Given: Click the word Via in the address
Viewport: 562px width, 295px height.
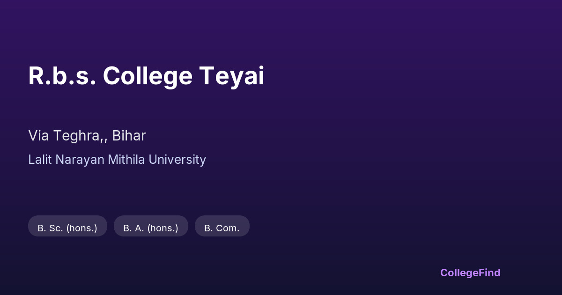Looking at the screenshot, I should point(39,136).
